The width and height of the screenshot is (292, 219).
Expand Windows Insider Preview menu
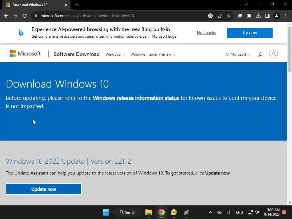(153, 54)
